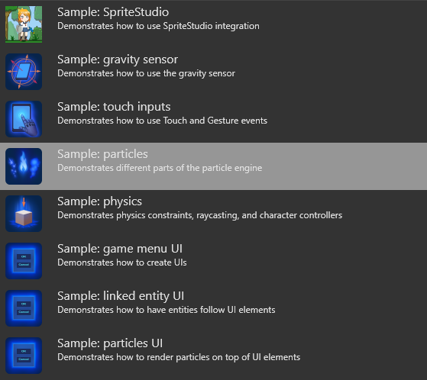The height and width of the screenshot is (380, 427).
Task: Select the 'Sample: physics' title
Action: point(99,202)
